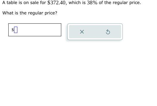Click the empty area of the answer field
The image size is (157, 106).
(x=39, y=30)
